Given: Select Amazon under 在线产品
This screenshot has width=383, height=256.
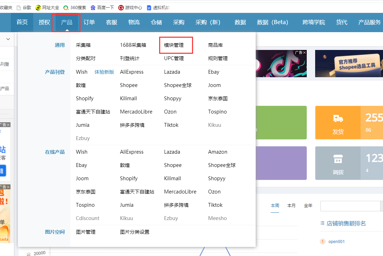Looking at the screenshot, I should pyautogui.click(x=218, y=152).
